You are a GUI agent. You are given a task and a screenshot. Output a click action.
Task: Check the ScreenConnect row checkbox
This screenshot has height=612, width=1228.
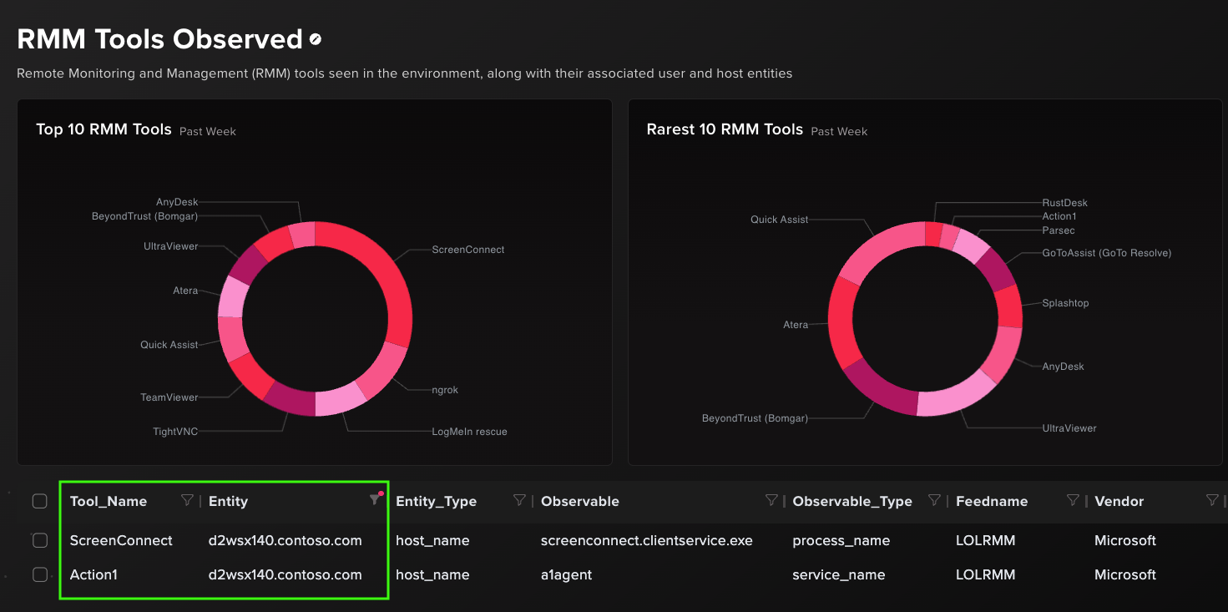pyautogui.click(x=39, y=540)
